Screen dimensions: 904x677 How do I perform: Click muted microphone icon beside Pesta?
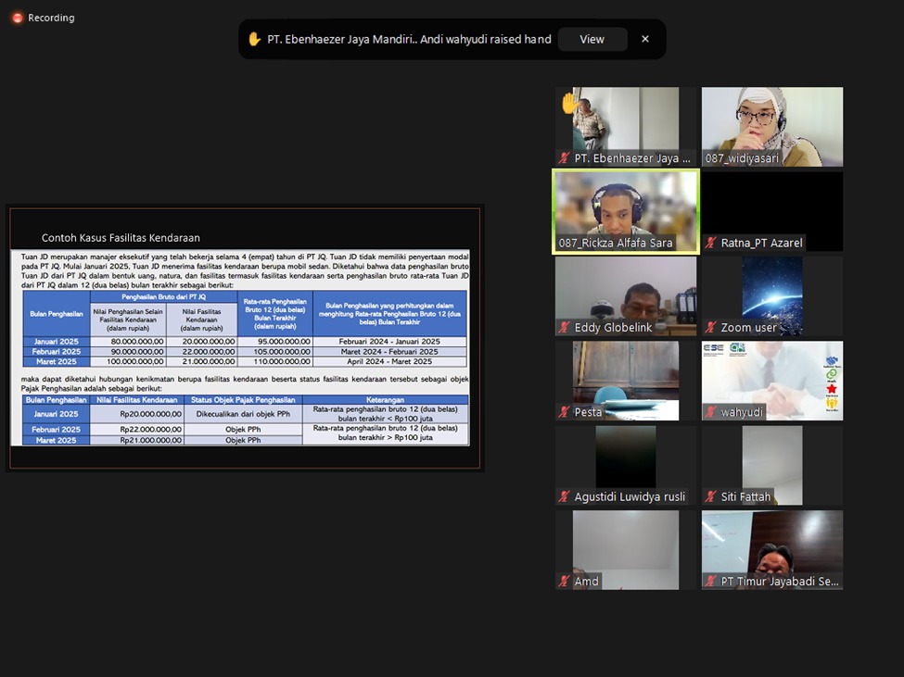coord(564,412)
